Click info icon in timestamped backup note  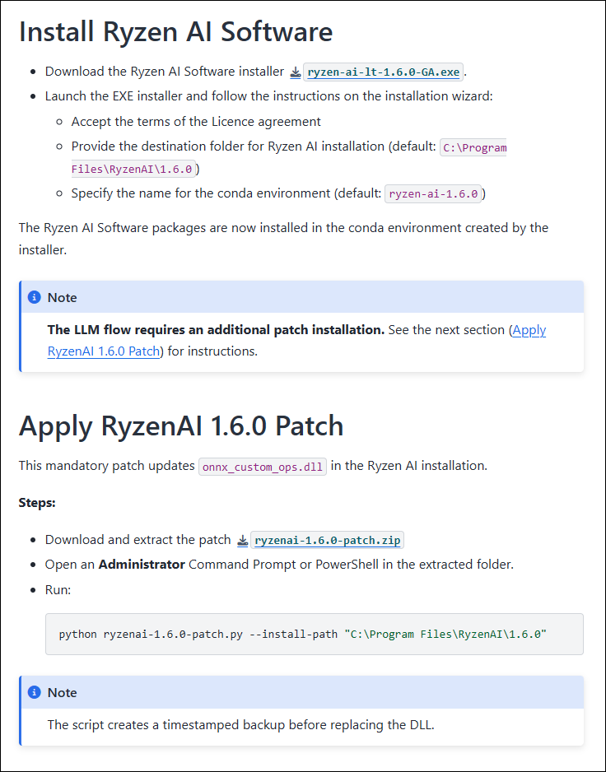(x=34, y=692)
